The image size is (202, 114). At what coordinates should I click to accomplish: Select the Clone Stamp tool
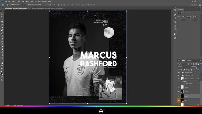click(x=2, y=36)
